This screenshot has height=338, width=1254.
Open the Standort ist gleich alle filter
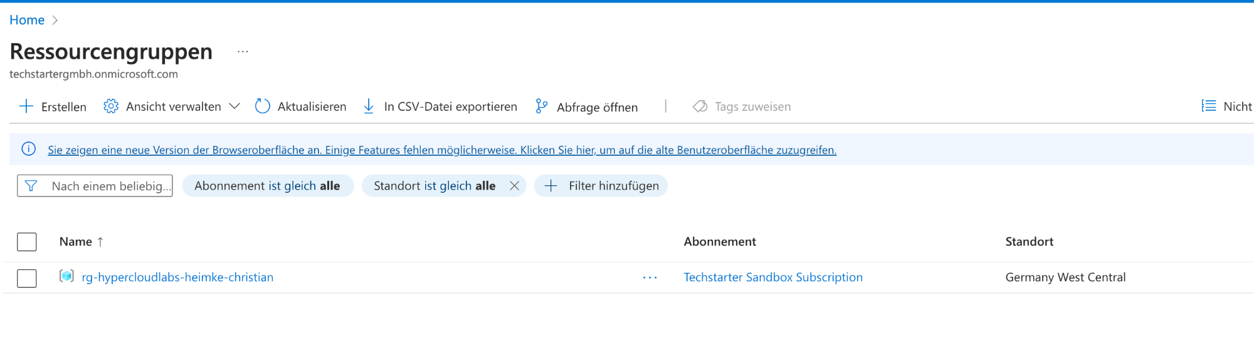click(434, 186)
